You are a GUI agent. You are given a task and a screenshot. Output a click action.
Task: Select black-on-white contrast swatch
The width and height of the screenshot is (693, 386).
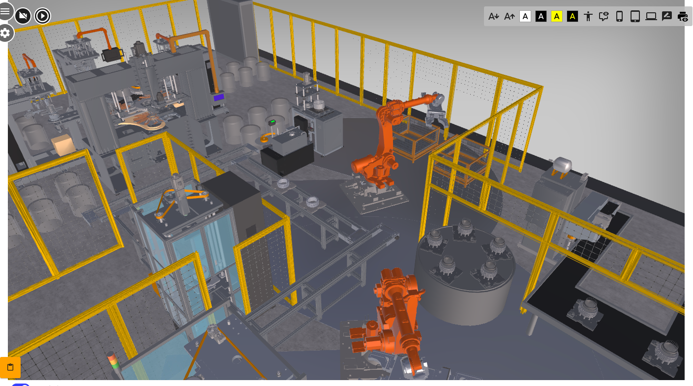[x=525, y=16]
